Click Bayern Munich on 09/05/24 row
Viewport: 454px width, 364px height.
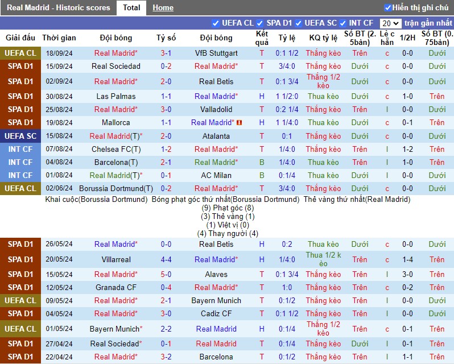click(216, 301)
